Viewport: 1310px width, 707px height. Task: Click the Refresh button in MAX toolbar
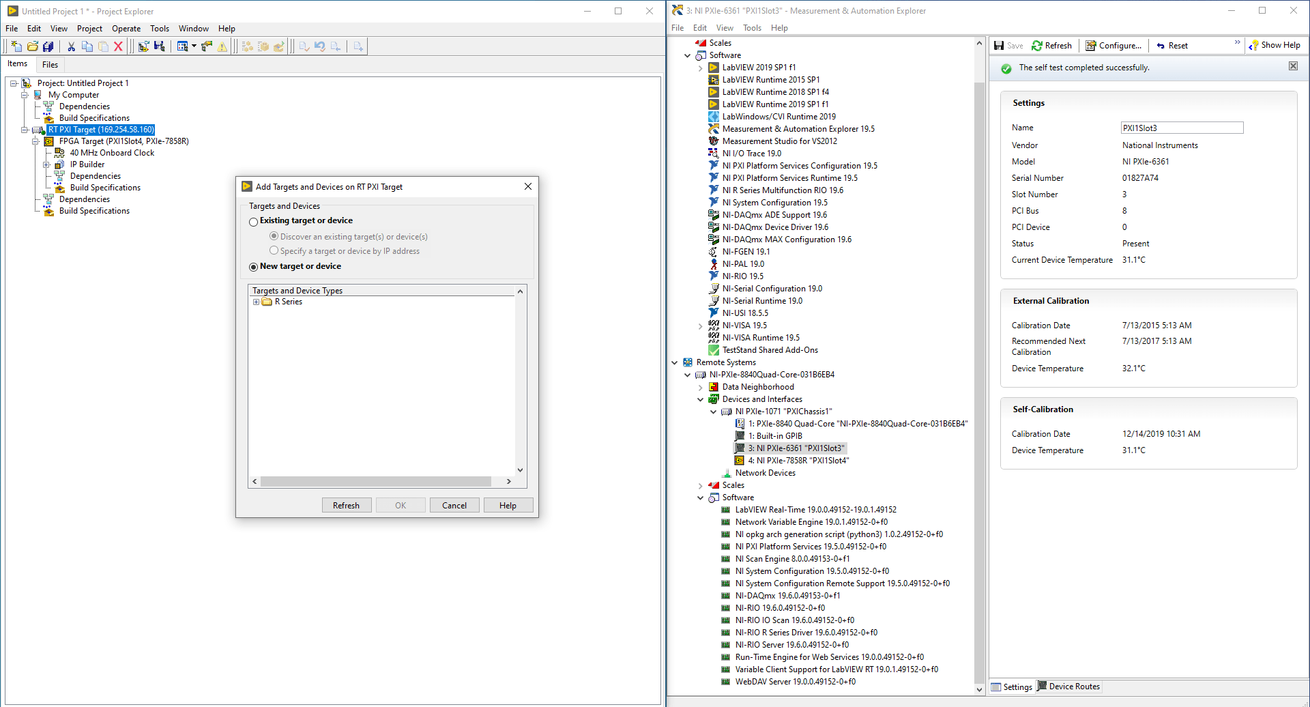pyautogui.click(x=1052, y=46)
